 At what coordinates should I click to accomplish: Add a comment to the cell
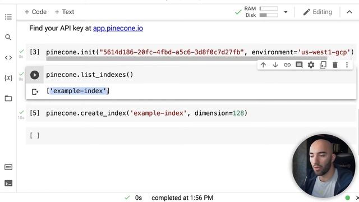coord(299,65)
